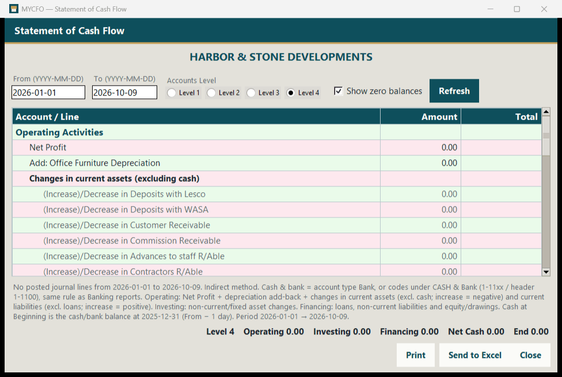Focus the To date input field

[124, 93]
